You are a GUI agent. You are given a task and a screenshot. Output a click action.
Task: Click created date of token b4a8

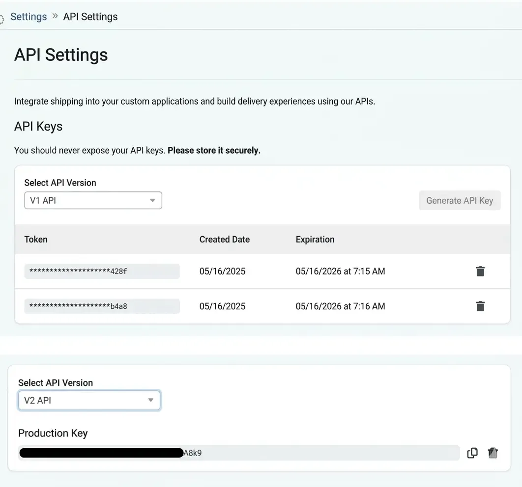(222, 306)
